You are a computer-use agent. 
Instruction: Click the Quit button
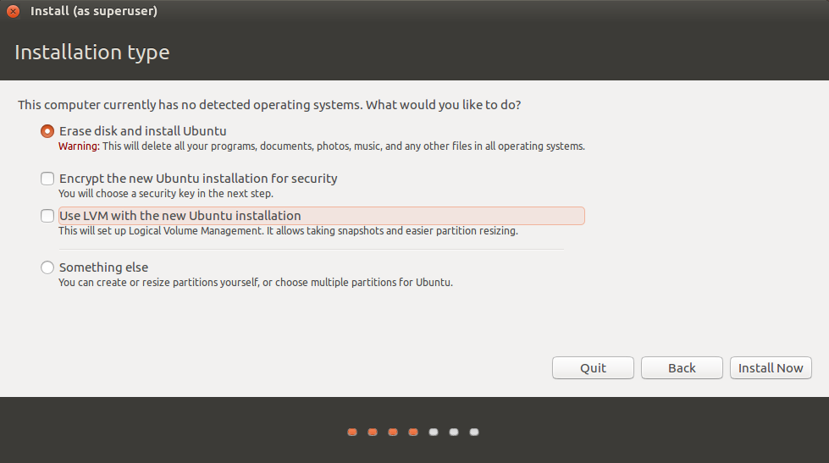593,368
